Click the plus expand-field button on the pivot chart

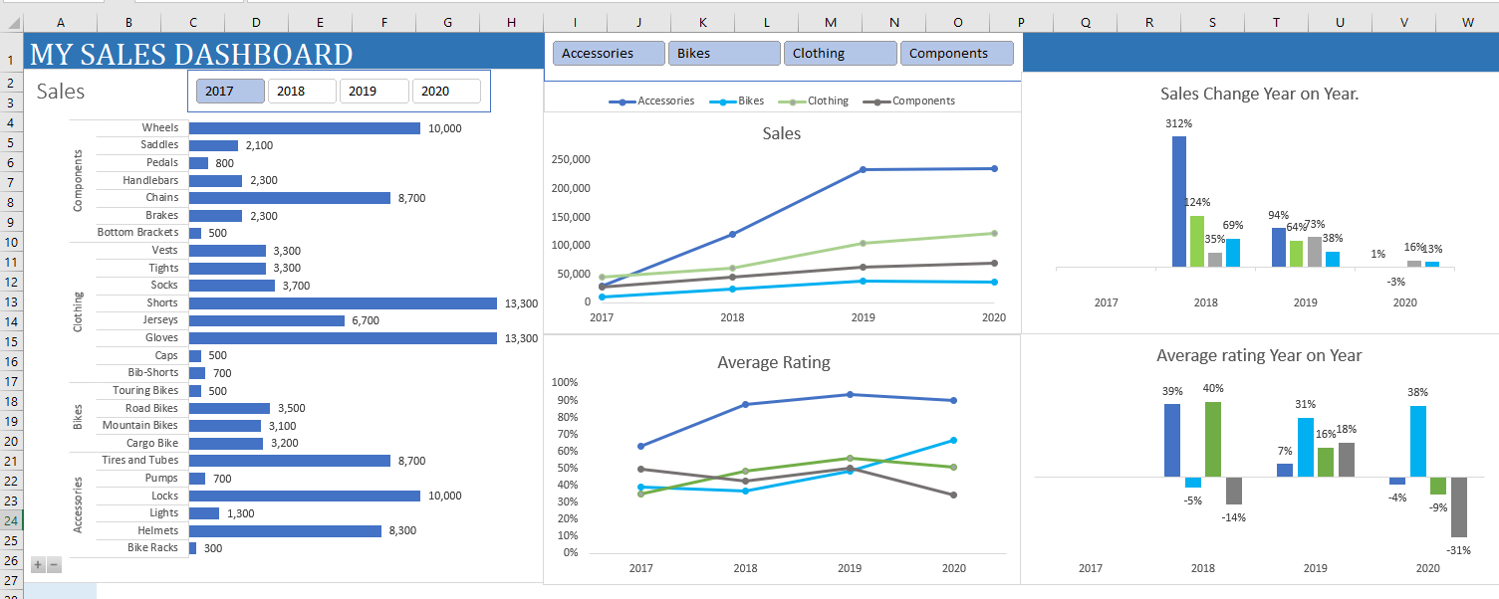click(38, 565)
